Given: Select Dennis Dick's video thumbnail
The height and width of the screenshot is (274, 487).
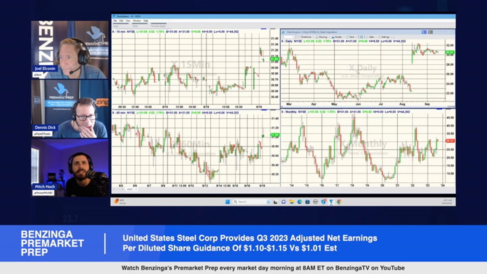Looking at the screenshot, I should point(70,109).
